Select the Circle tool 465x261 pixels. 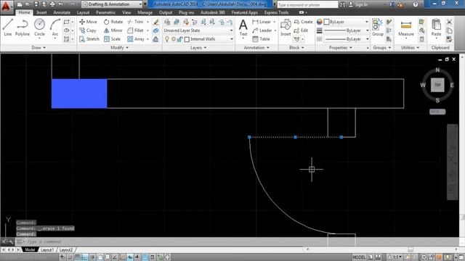[39, 28]
